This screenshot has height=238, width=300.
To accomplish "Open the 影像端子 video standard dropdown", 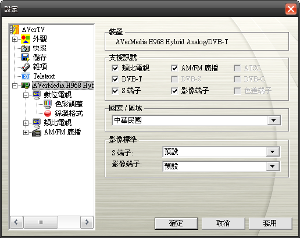I will click(x=273, y=166).
